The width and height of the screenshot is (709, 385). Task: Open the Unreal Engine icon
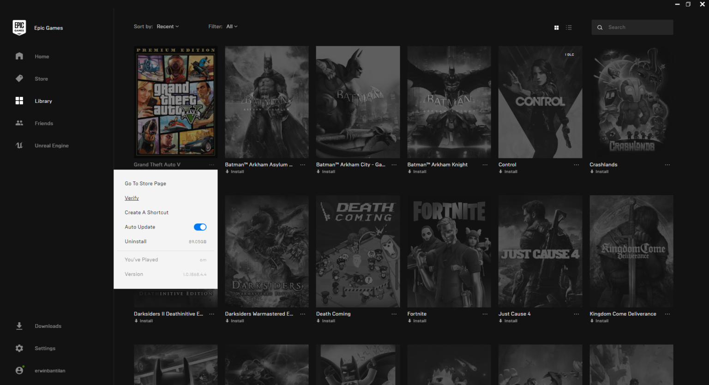pyautogui.click(x=19, y=145)
